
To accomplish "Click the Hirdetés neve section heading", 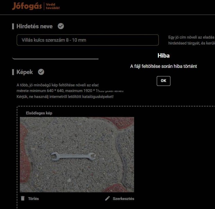I will 34,26.
